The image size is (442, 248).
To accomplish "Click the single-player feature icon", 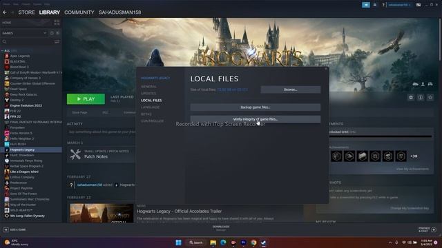I will [423, 84].
